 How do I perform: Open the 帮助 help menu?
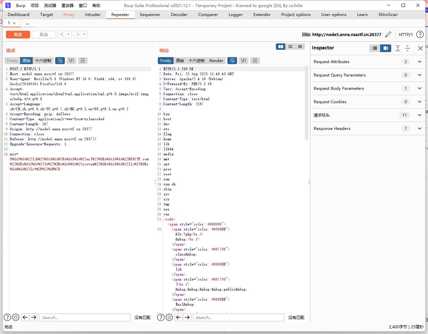tap(96, 5)
